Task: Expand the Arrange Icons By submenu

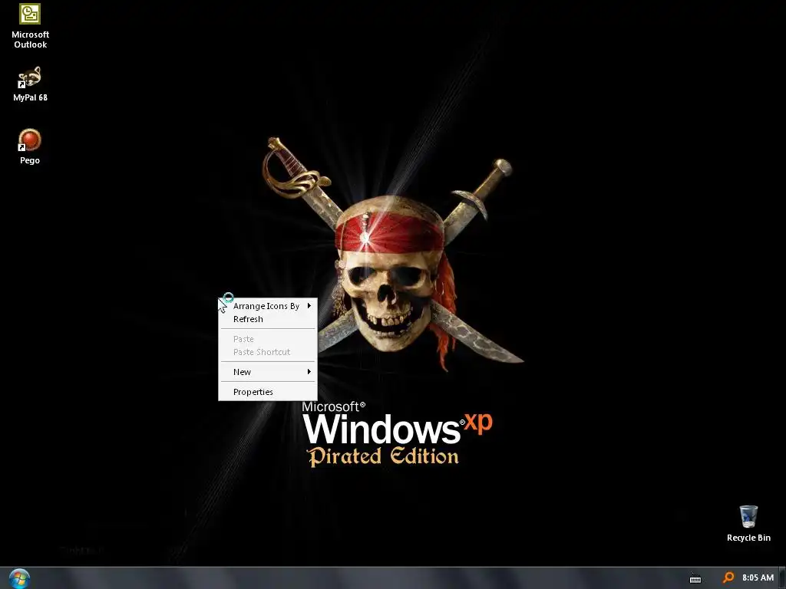Action: [x=268, y=306]
